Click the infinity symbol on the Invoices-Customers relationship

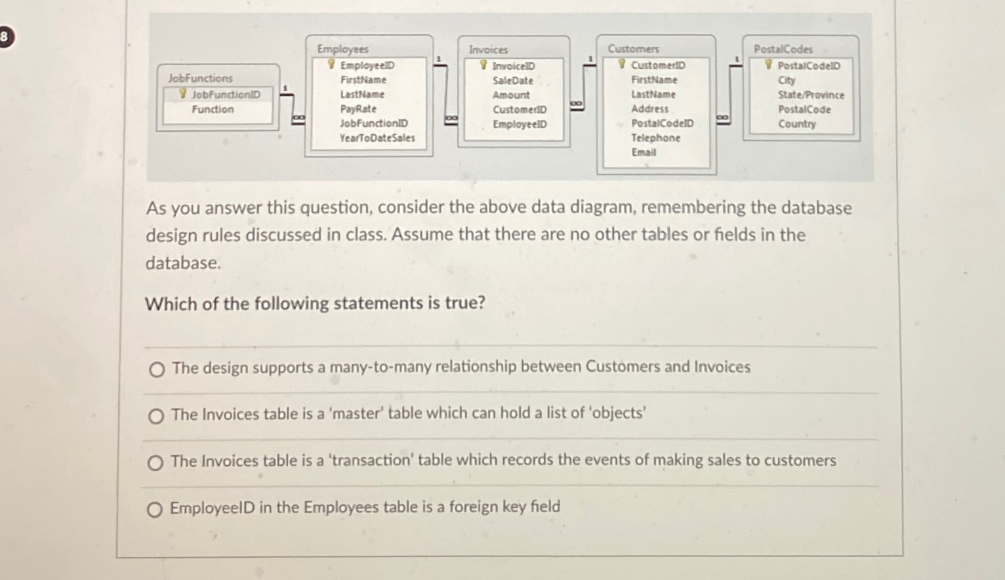click(577, 102)
